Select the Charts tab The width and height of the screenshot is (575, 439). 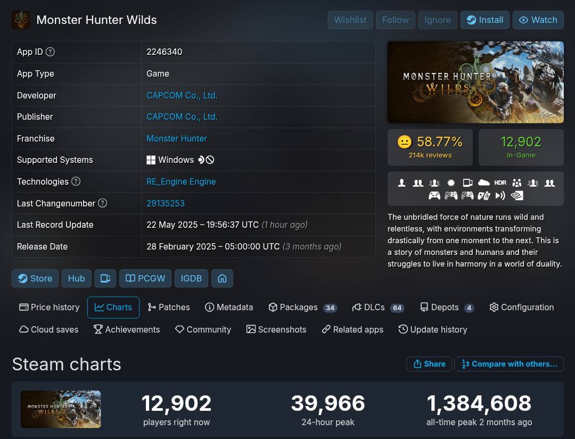113,308
